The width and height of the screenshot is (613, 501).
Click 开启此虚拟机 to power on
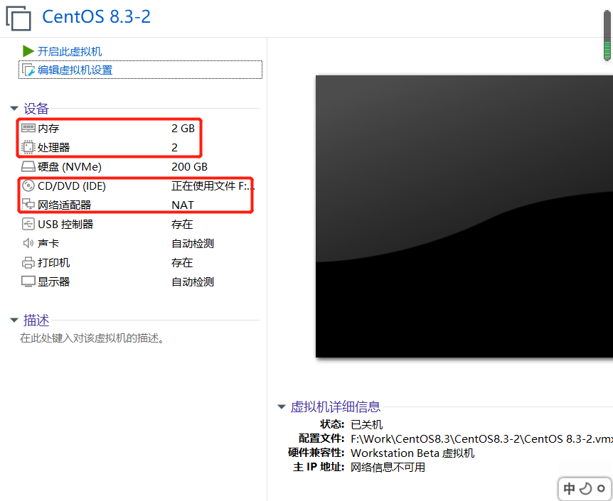(70, 51)
